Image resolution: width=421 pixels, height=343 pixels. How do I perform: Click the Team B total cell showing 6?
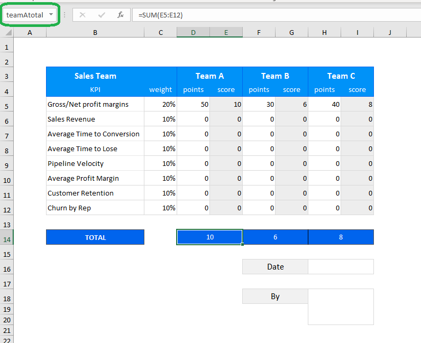[275, 237]
